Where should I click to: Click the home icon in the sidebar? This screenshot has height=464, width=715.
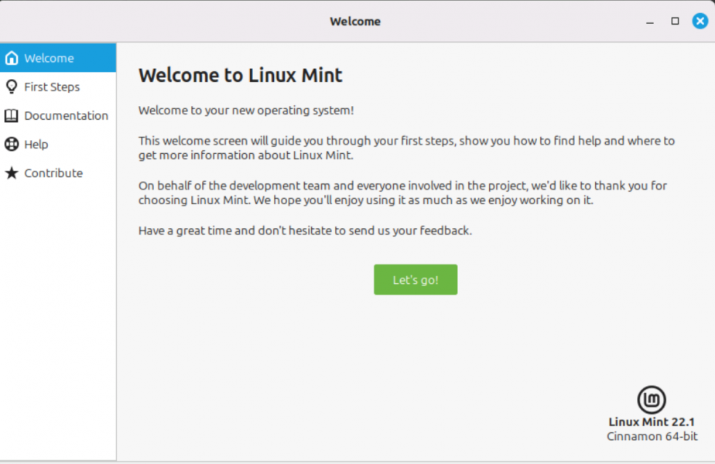(x=12, y=58)
